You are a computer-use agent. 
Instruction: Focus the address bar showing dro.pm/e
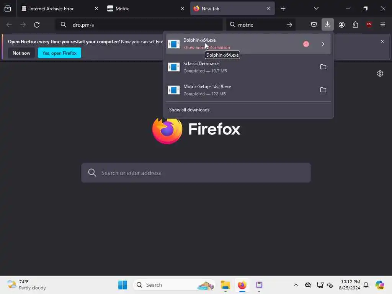pos(139,25)
